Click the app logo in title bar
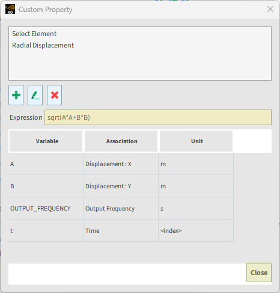This screenshot has height=293, width=280. tap(10, 10)
